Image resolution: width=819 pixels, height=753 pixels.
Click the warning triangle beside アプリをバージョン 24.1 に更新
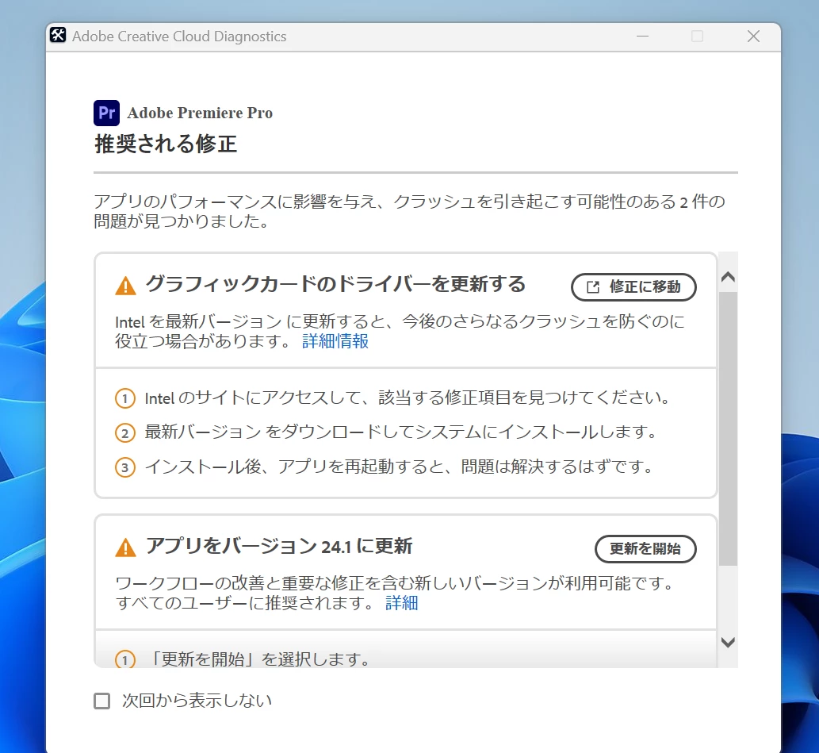pyautogui.click(x=125, y=547)
